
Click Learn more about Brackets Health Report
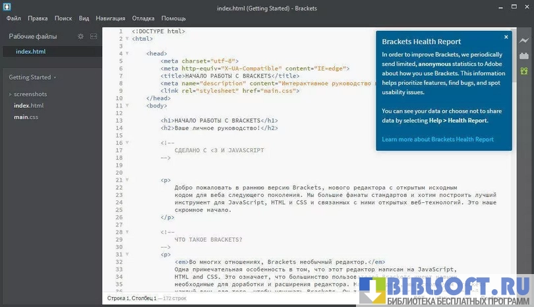[x=437, y=140]
